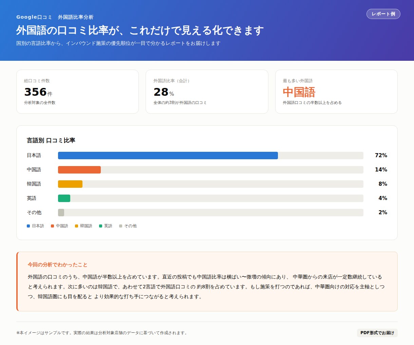Select the 総口コミ件数 356件 card
The image size is (414, 345).
tap(77, 92)
